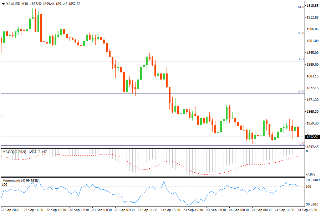Select the 61.8 Fibonacci level label
The width and height of the screenshot is (321, 214).
[301, 7]
